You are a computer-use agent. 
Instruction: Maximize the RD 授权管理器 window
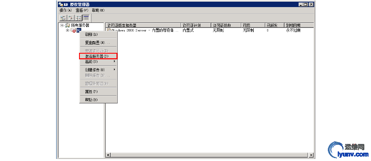tap(305, 4)
